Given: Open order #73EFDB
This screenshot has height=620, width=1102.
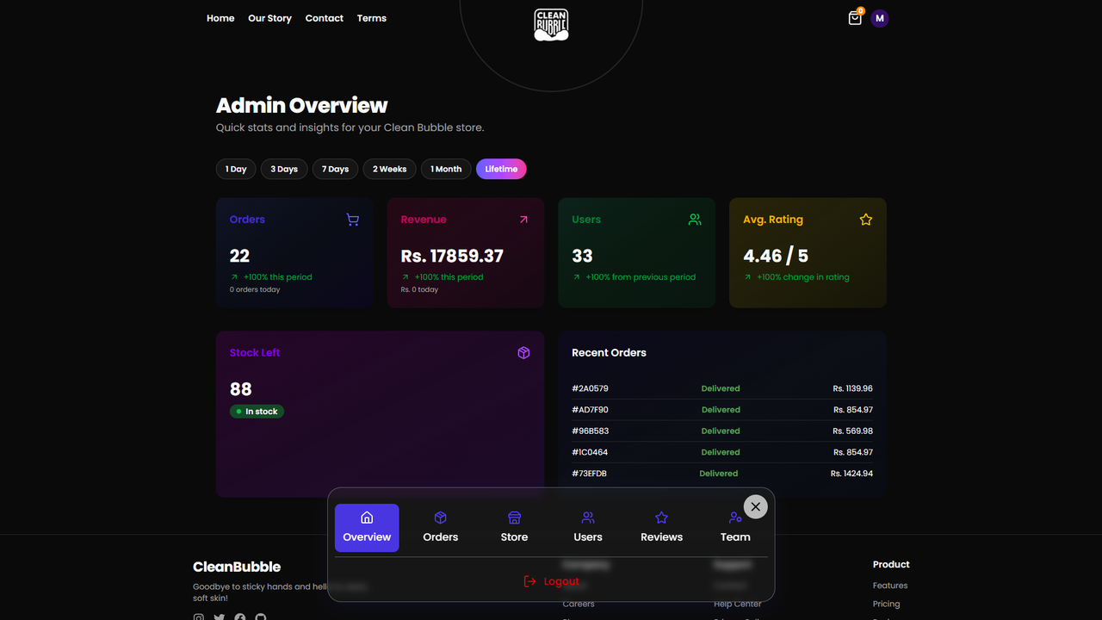Looking at the screenshot, I should (x=590, y=474).
